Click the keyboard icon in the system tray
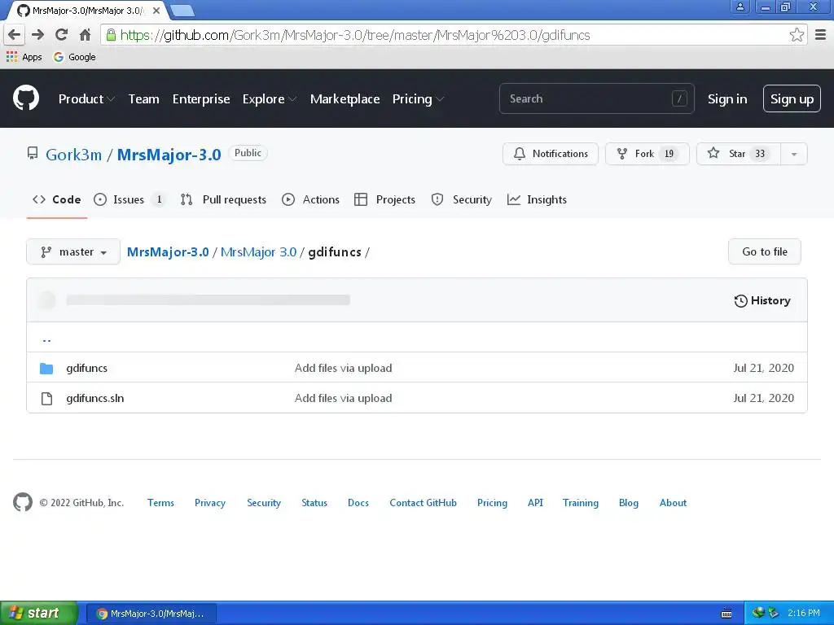834x625 pixels. (x=726, y=614)
